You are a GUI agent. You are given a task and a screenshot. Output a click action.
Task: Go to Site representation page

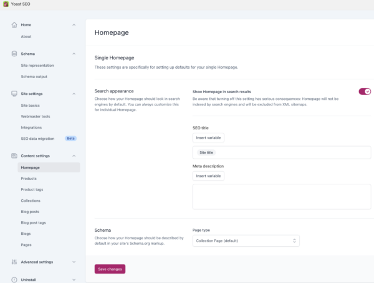[37, 65]
